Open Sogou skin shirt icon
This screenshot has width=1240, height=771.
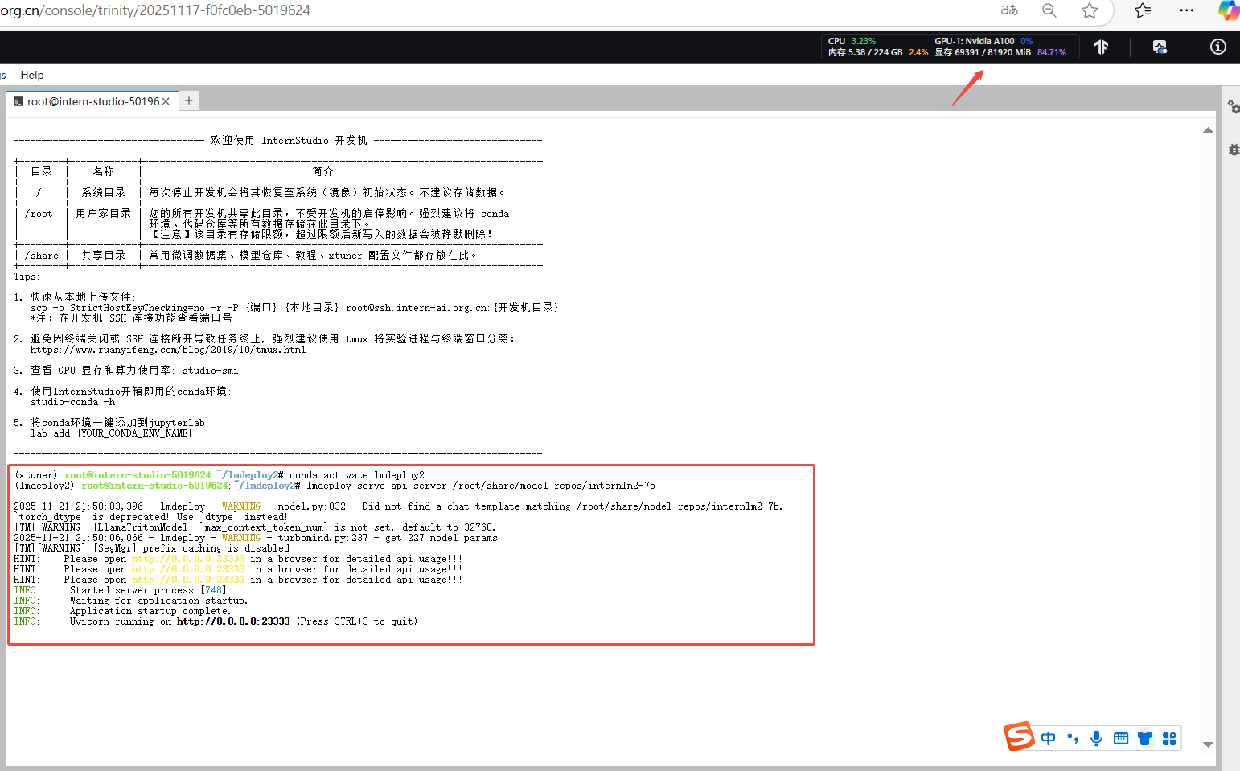[x=1145, y=738]
